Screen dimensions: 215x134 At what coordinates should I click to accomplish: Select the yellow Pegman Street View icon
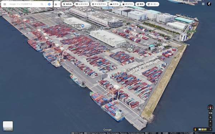(195, 129)
